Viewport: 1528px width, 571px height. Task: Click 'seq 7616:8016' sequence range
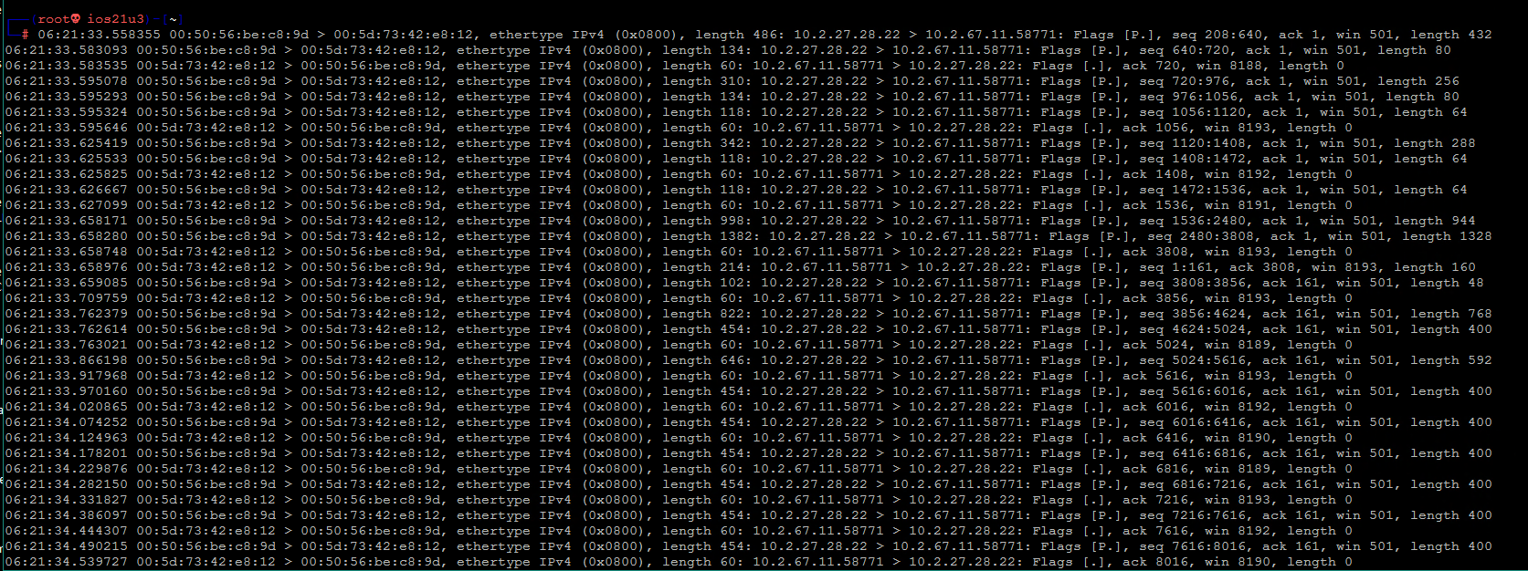(x=1192, y=546)
